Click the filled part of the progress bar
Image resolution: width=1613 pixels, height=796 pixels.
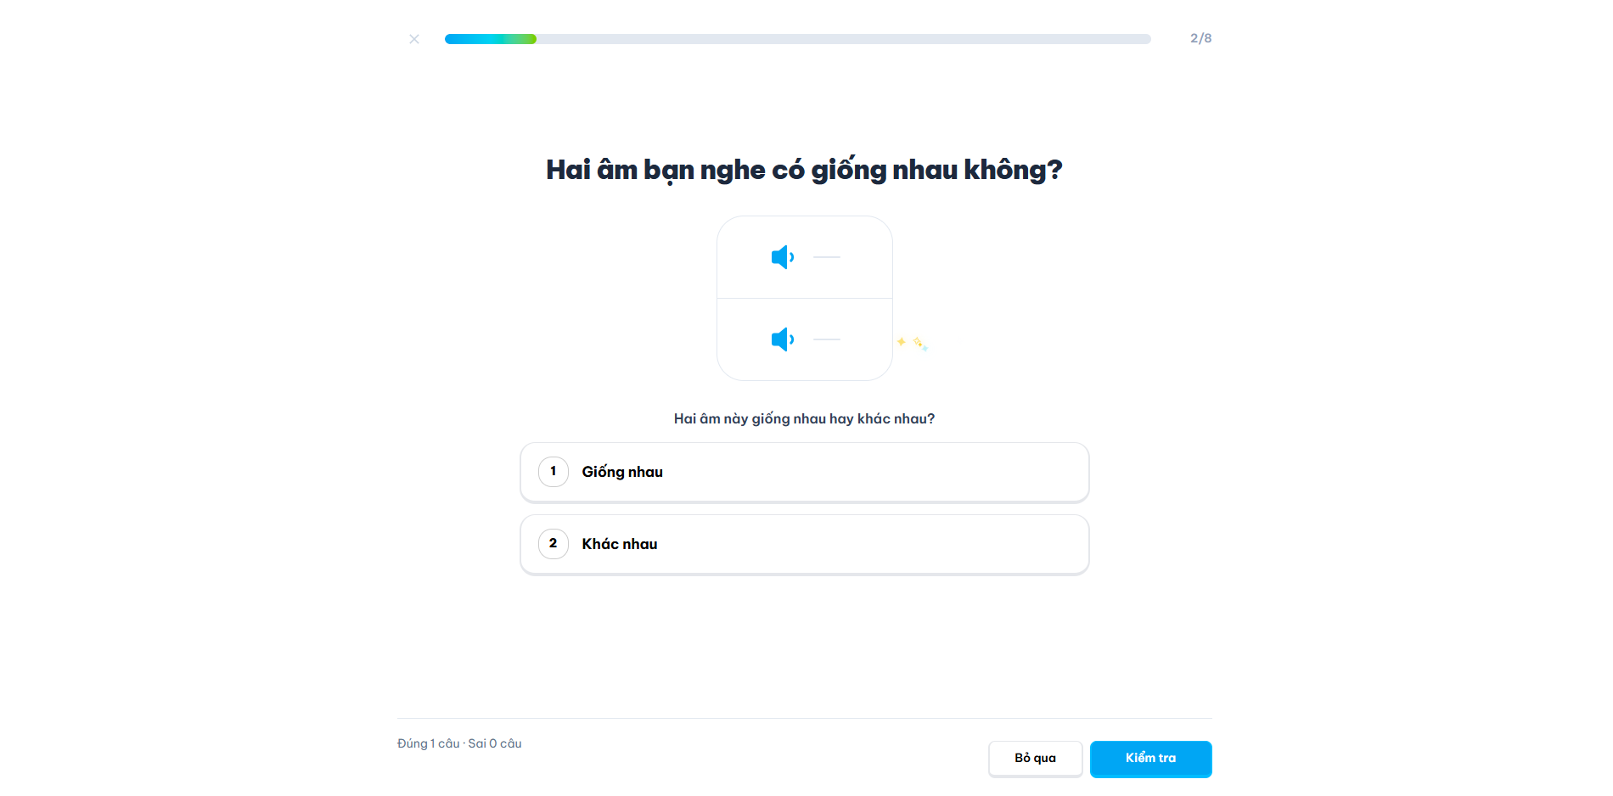pyautogui.click(x=490, y=39)
